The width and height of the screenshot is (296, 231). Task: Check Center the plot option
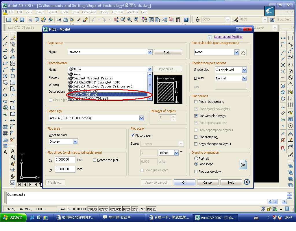[95, 160]
